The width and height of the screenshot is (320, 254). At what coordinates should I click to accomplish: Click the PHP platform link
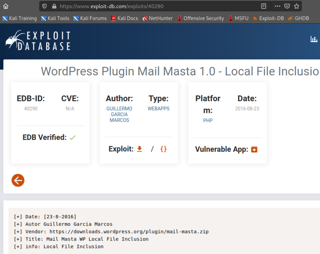(x=208, y=120)
